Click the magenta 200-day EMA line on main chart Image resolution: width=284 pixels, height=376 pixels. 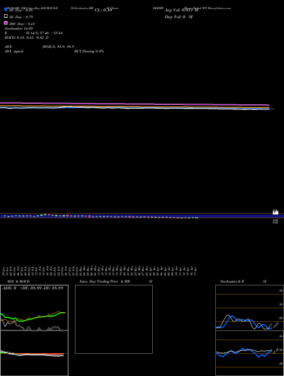(135, 104)
